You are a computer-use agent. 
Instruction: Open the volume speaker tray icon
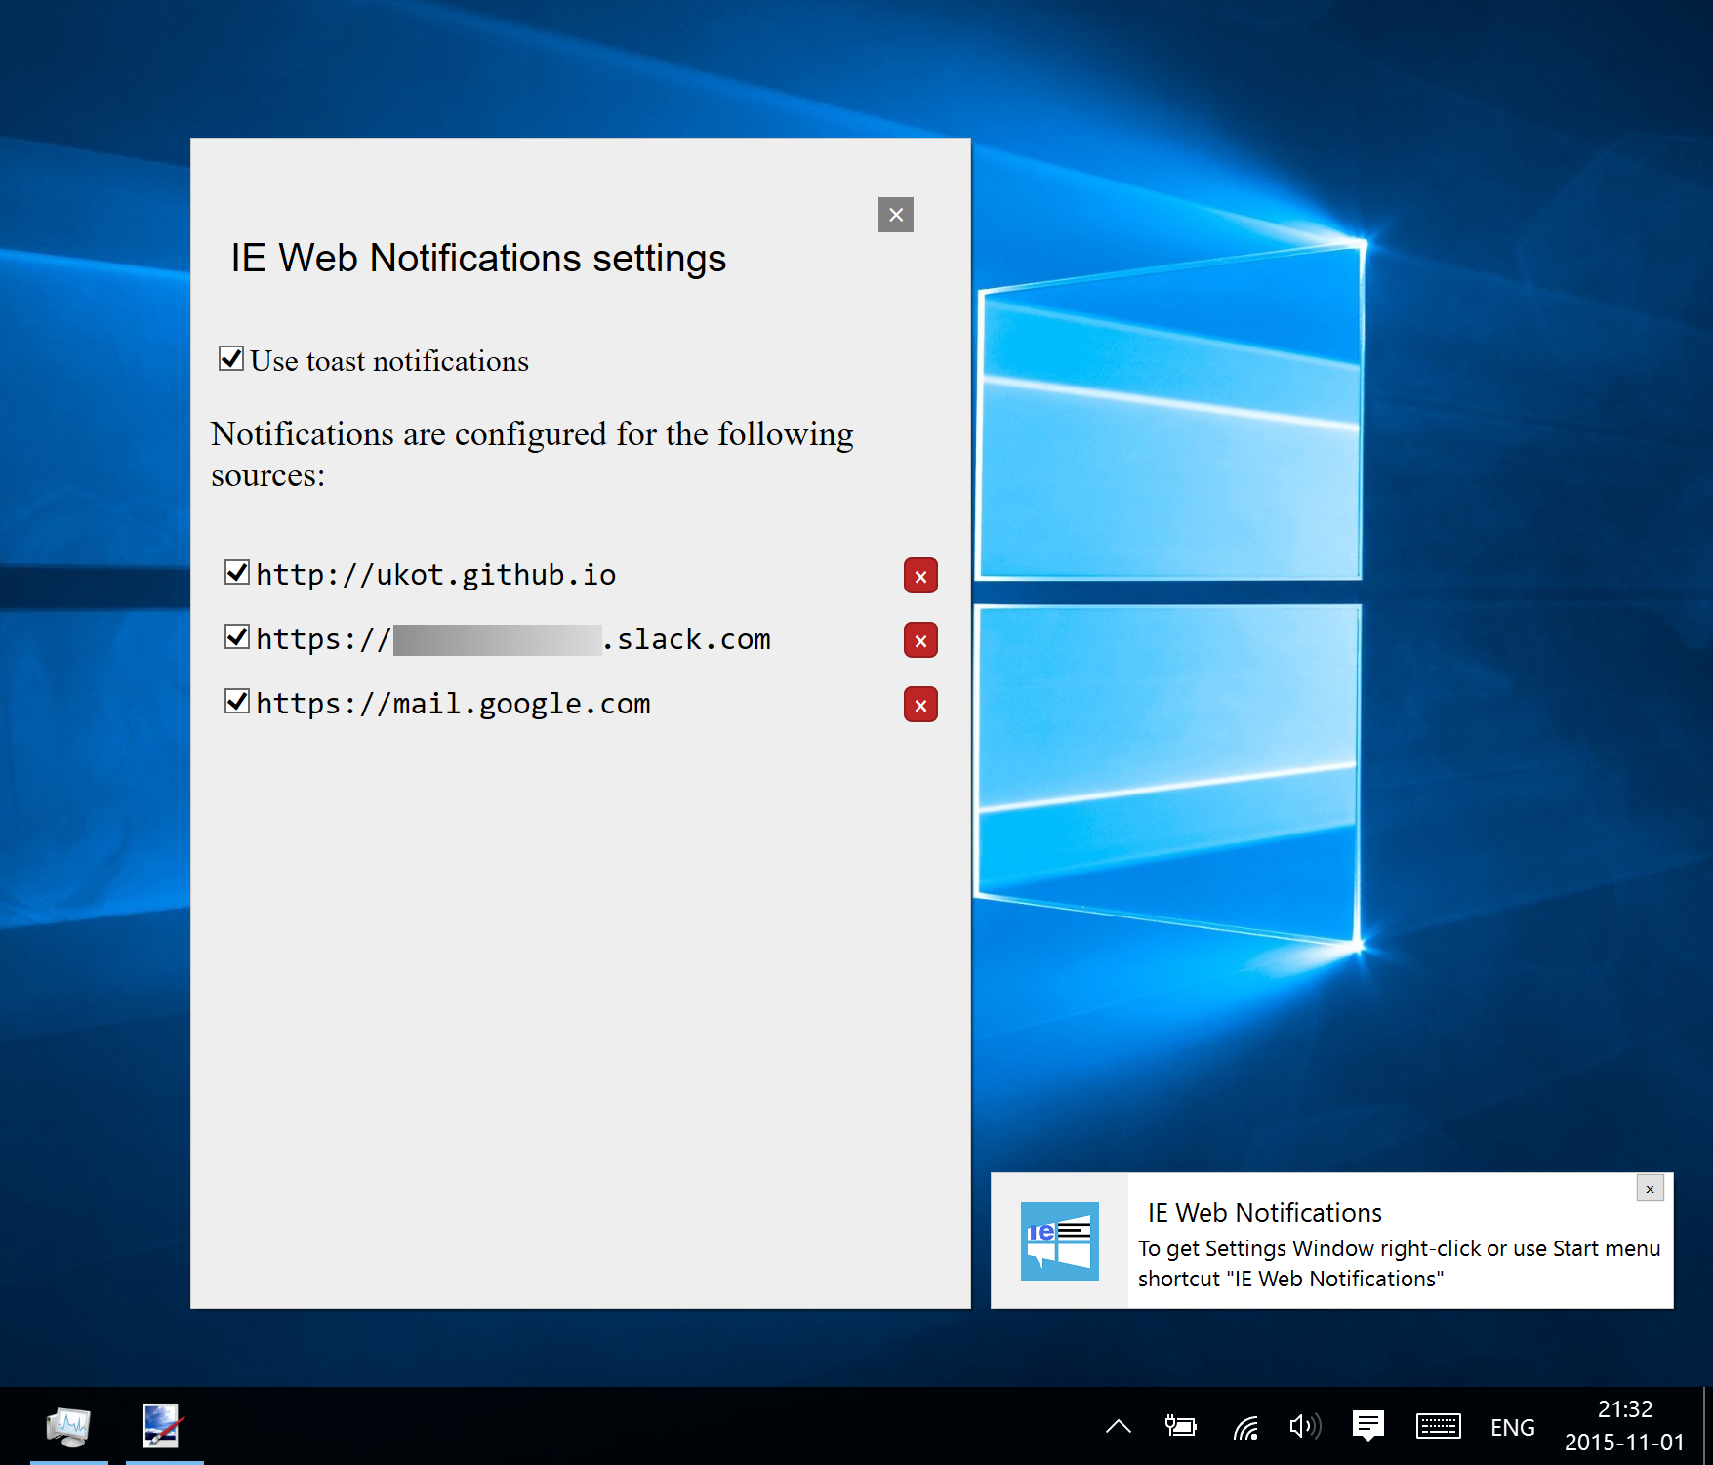[x=1305, y=1427]
